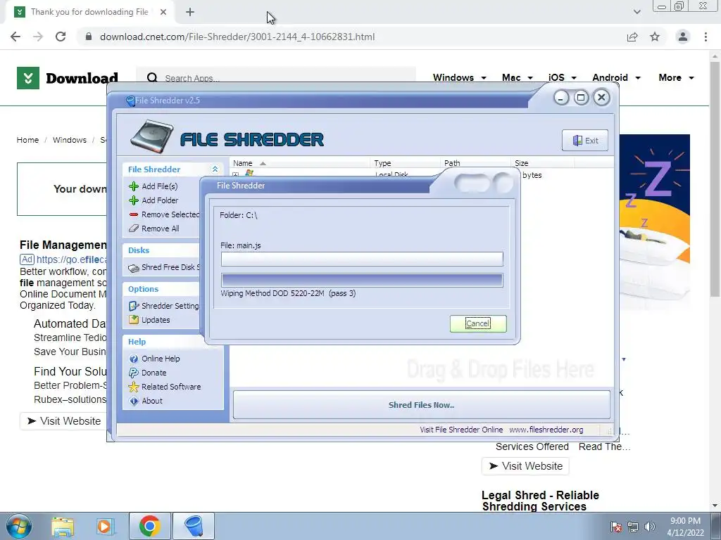Click the File Shredder title bar icon
The image size is (721, 540).
click(130, 101)
